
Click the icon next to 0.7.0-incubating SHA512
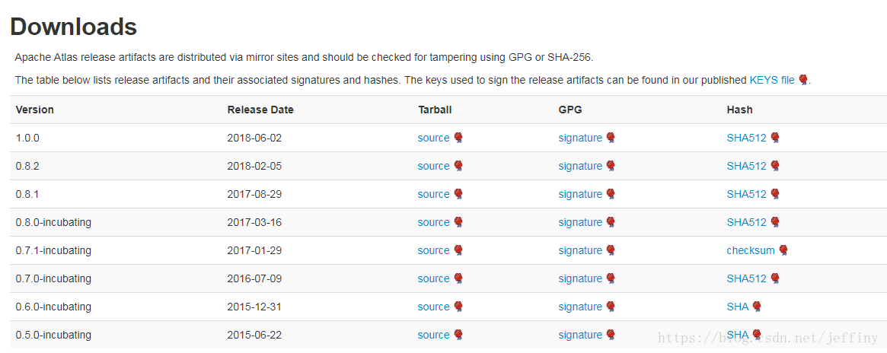click(775, 278)
